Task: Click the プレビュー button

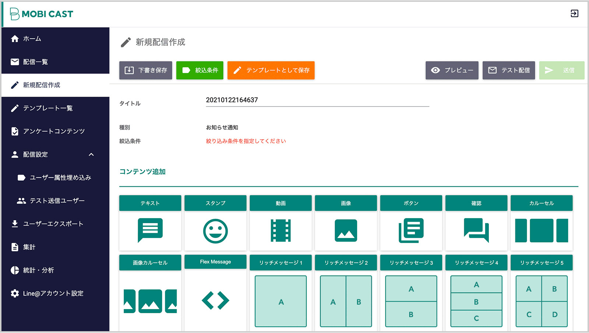Action: pyautogui.click(x=452, y=70)
